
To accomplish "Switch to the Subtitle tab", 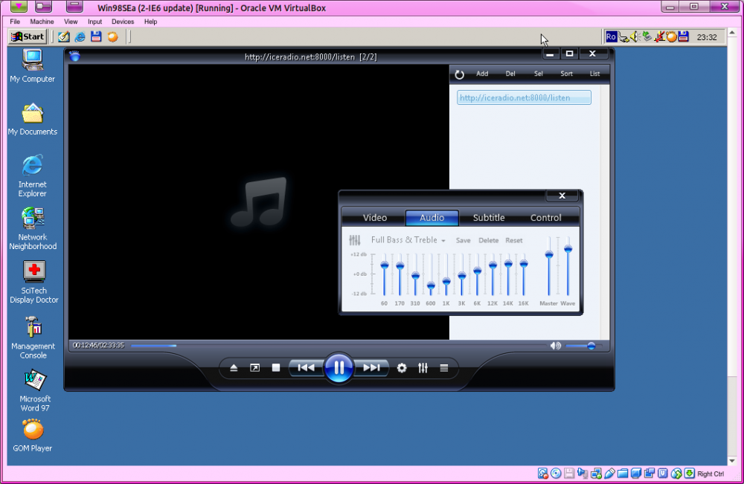I will (x=489, y=218).
